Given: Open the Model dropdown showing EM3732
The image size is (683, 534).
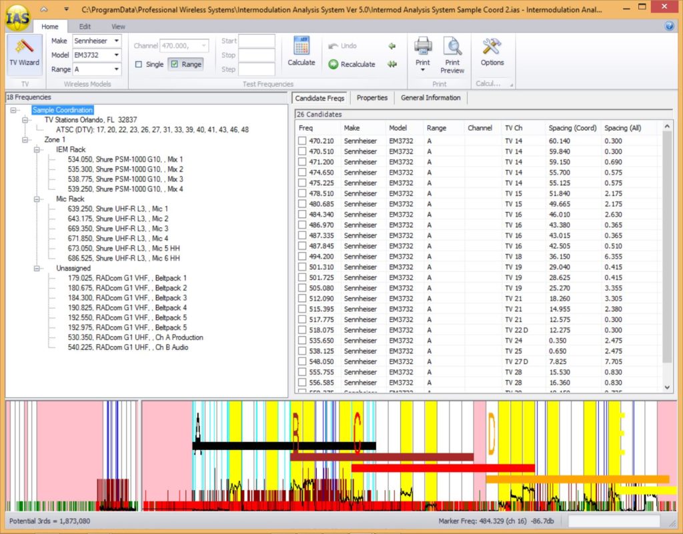Looking at the screenshot, I should tap(116, 55).
